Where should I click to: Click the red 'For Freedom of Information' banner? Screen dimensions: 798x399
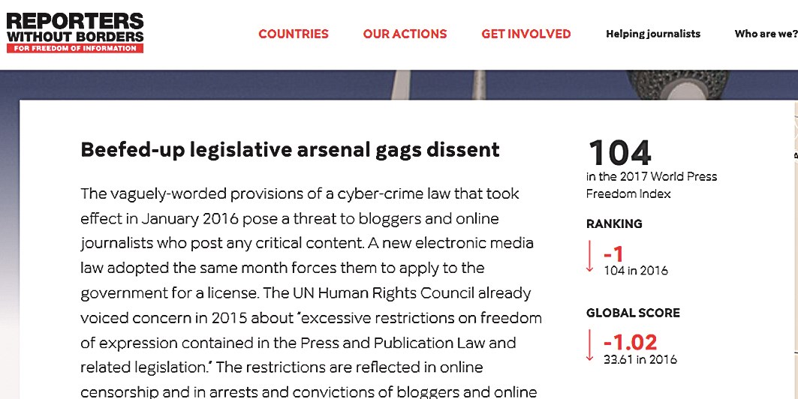(74, 48)
